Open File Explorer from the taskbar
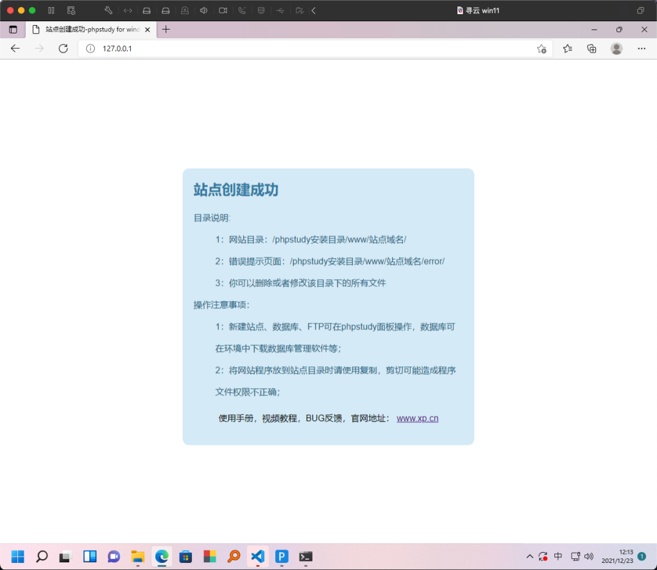Image resolution: width=657 pixels, height=570 pixels. [137, 556]
